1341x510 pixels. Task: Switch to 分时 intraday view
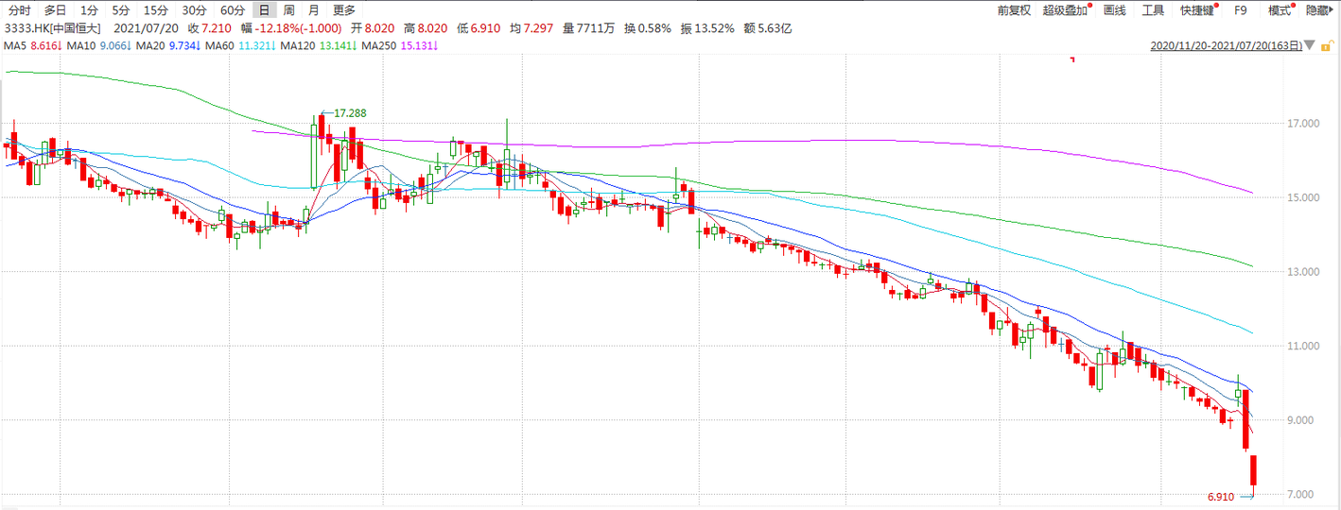(19, 10)
